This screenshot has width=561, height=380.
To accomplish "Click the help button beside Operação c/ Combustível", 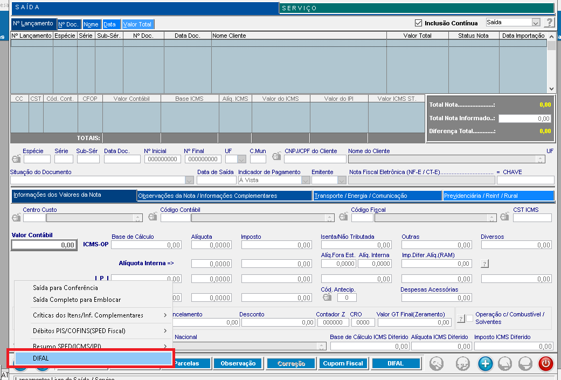I will (x=461, y=319).
